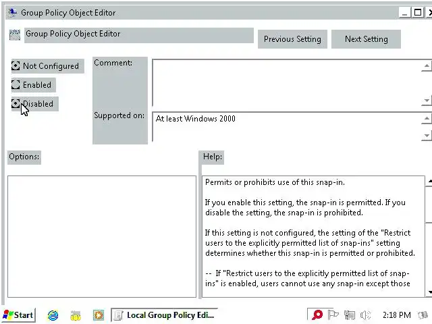Launch Internet Explorer from the quick launch

[x=53, y=315]
